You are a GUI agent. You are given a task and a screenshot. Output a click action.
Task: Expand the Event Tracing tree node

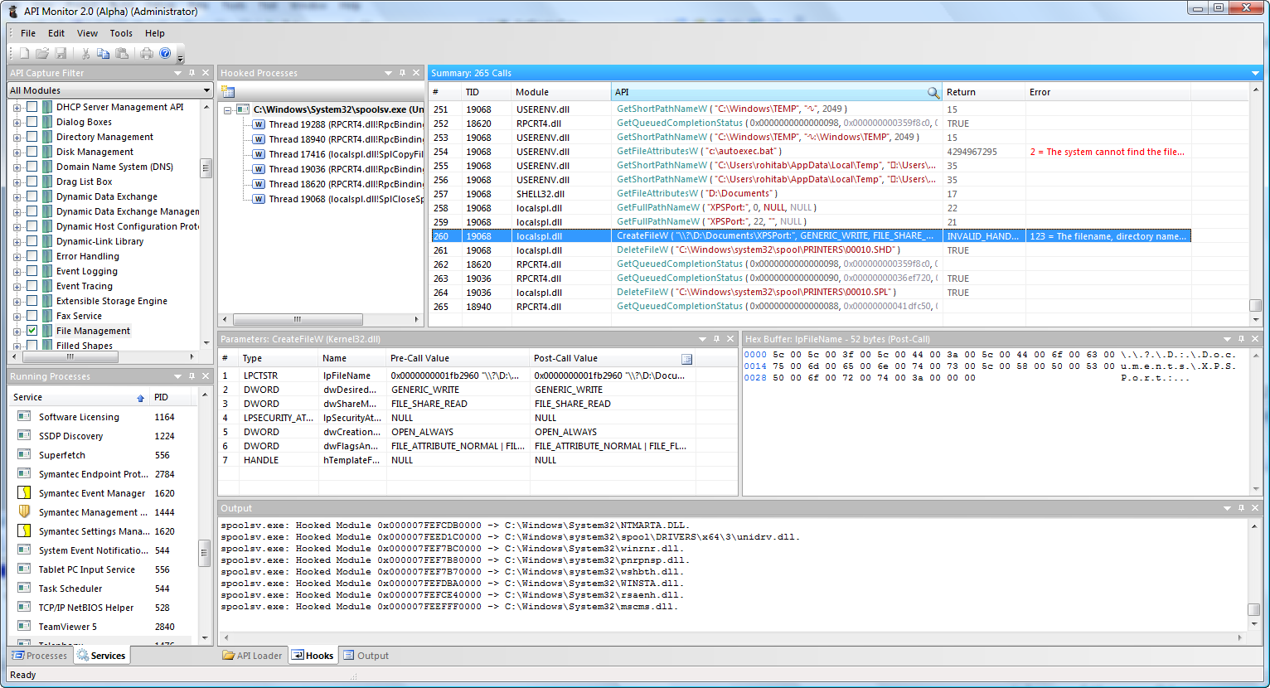pyautogui.click(x=17, y=286)
